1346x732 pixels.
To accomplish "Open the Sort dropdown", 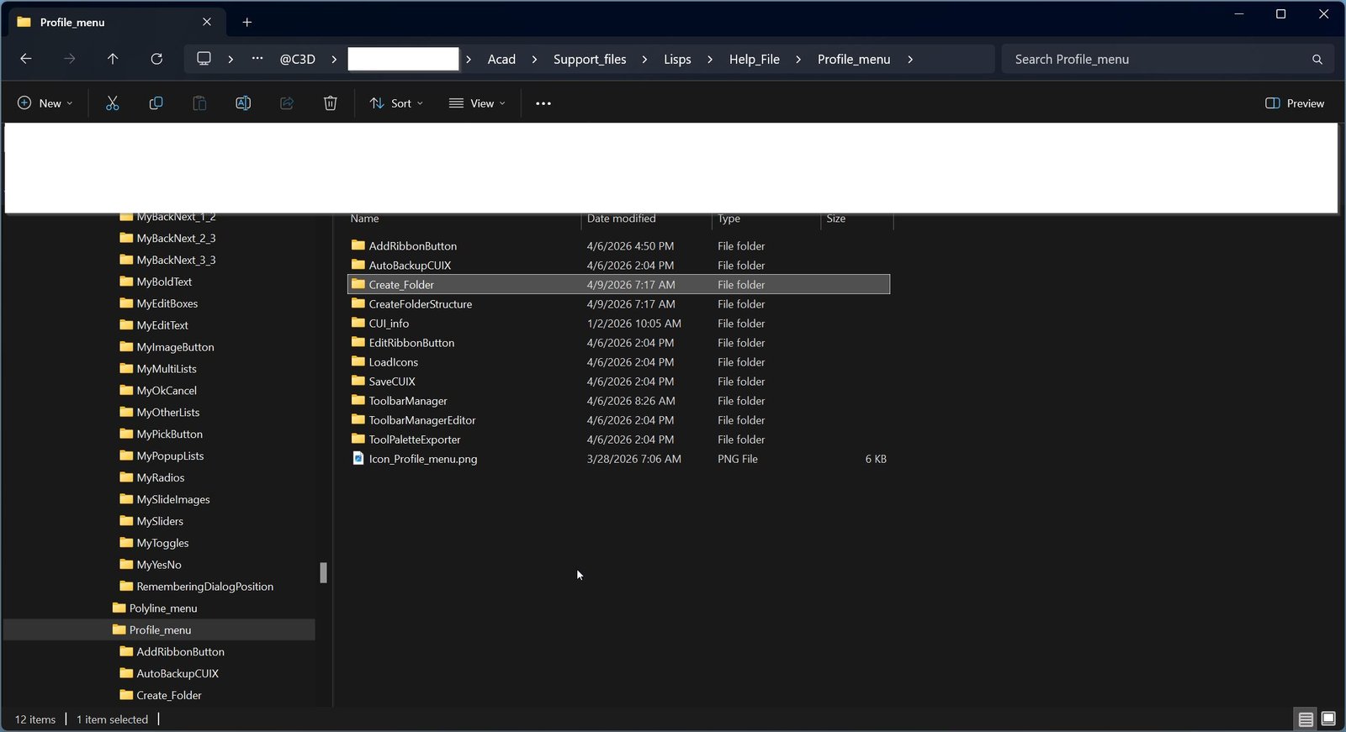I will coord(396,103).
